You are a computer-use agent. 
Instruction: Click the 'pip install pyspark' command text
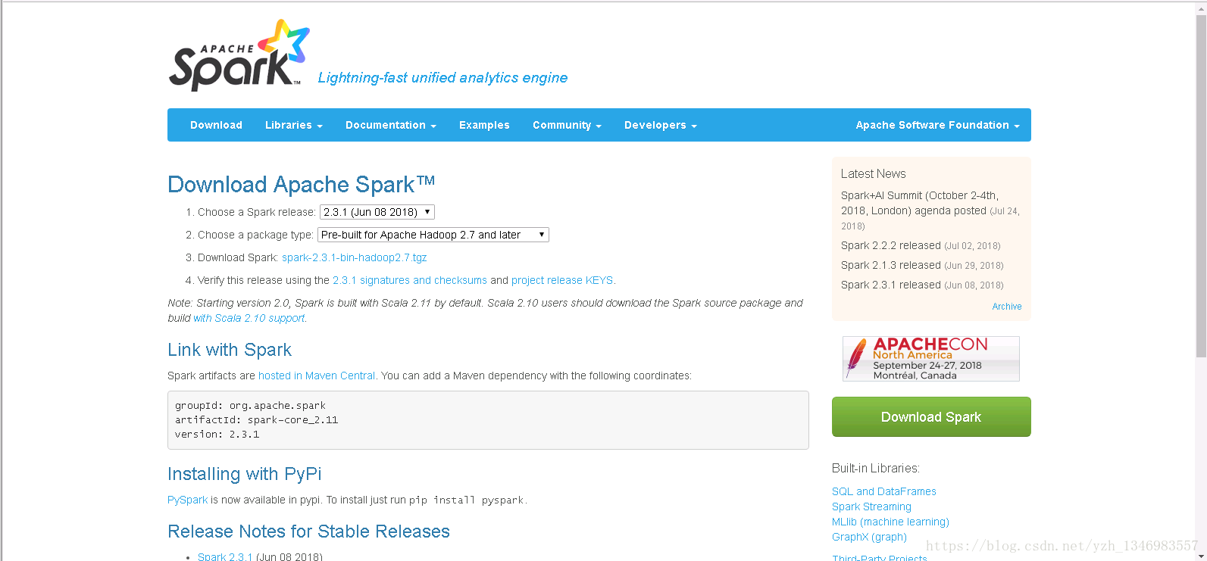[467, 500]
